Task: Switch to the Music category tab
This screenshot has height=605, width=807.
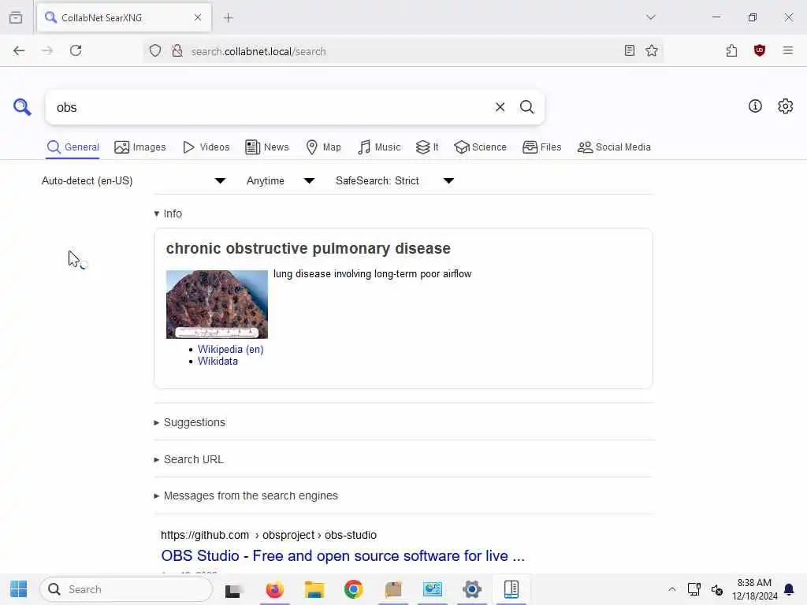Action: [x=379, y=147]
